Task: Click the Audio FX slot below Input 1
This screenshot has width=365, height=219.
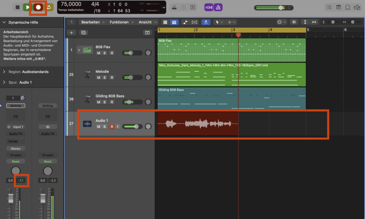Action: point(16,134)
